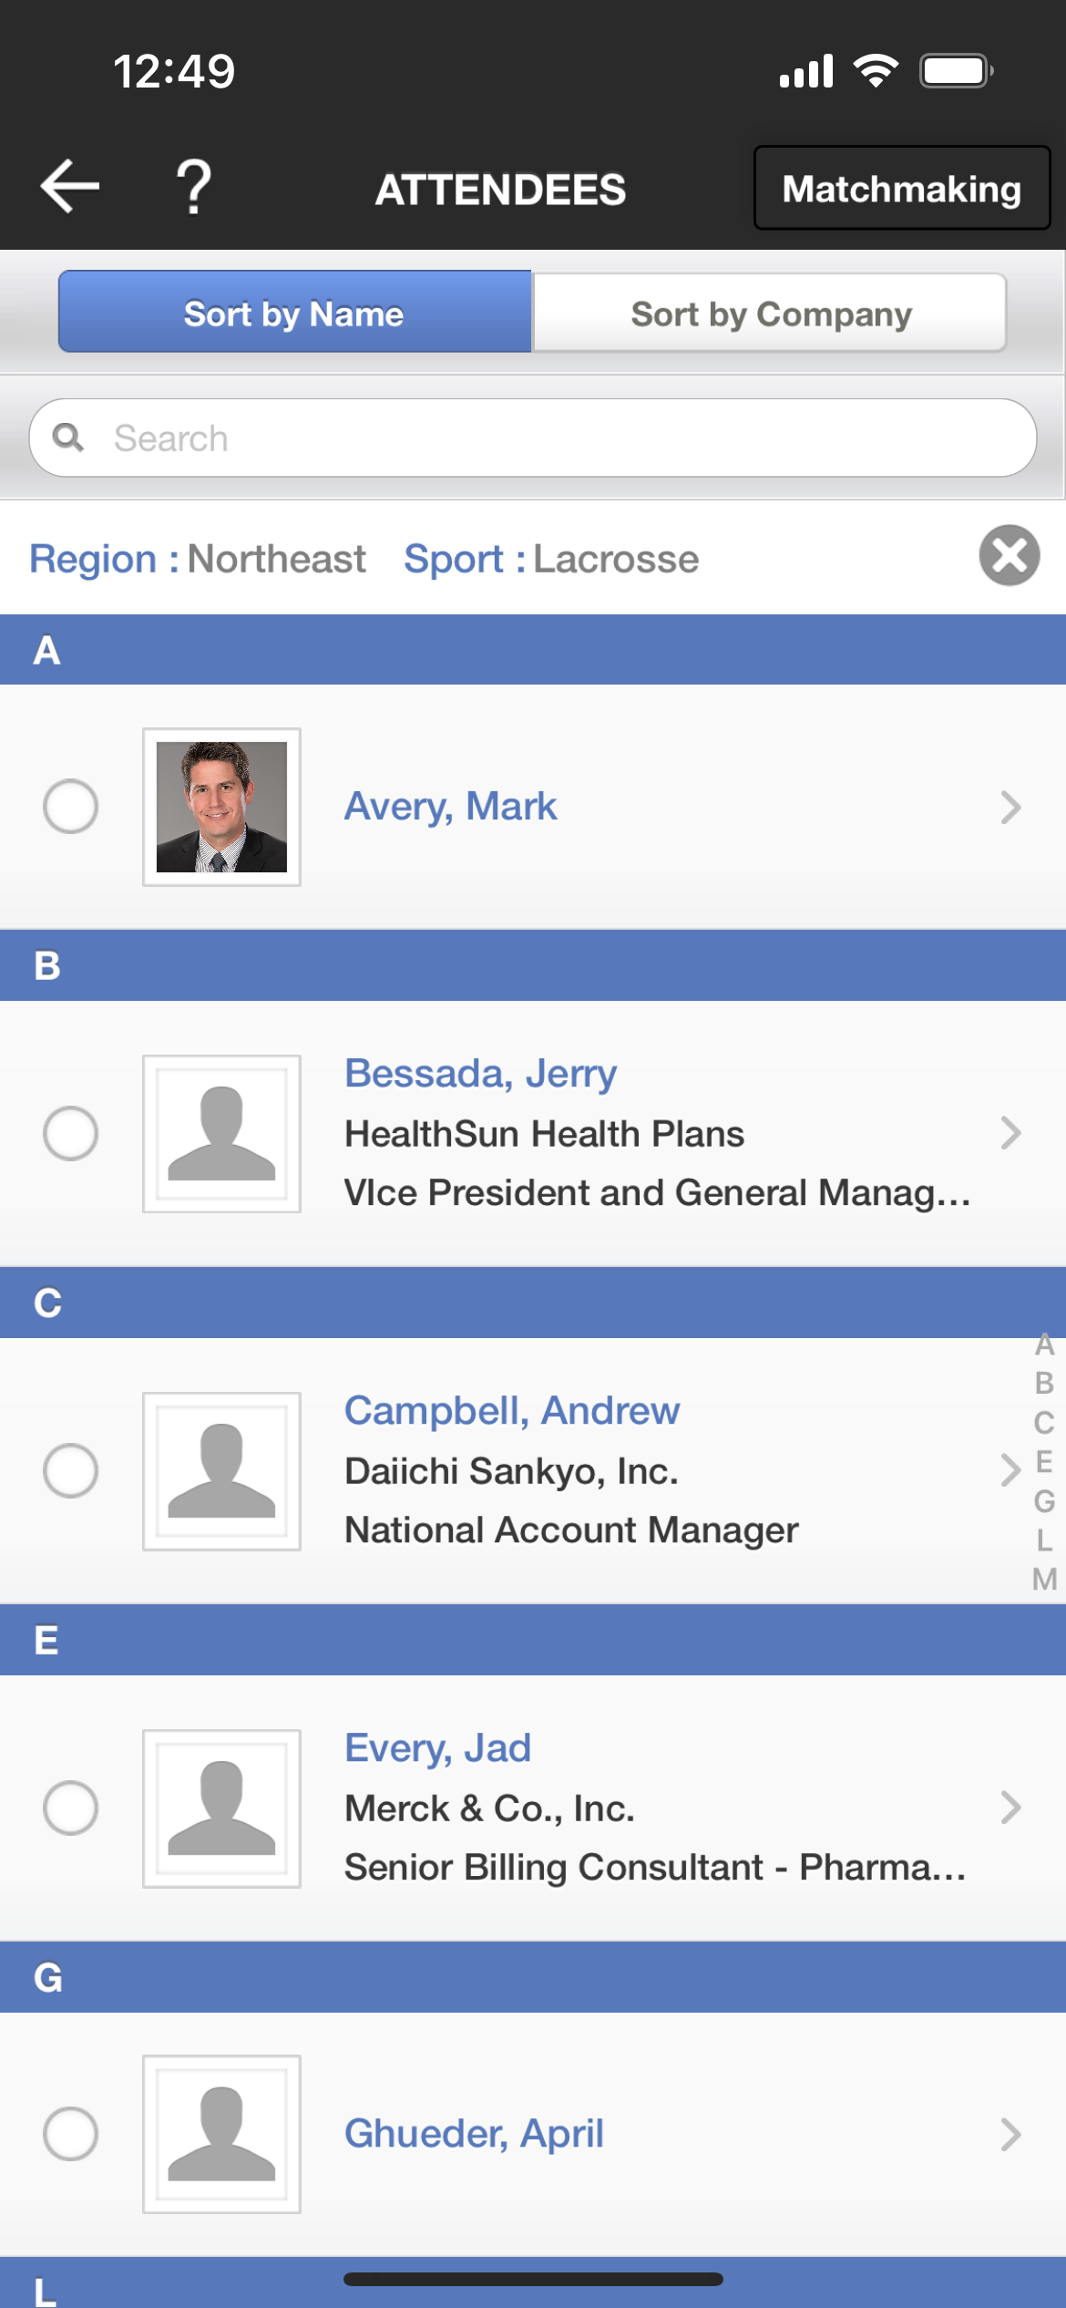Tap Andrew Campbell's placeholder avatar
Screen dimensions: 1066x2308
click(x=221, y=1471)
